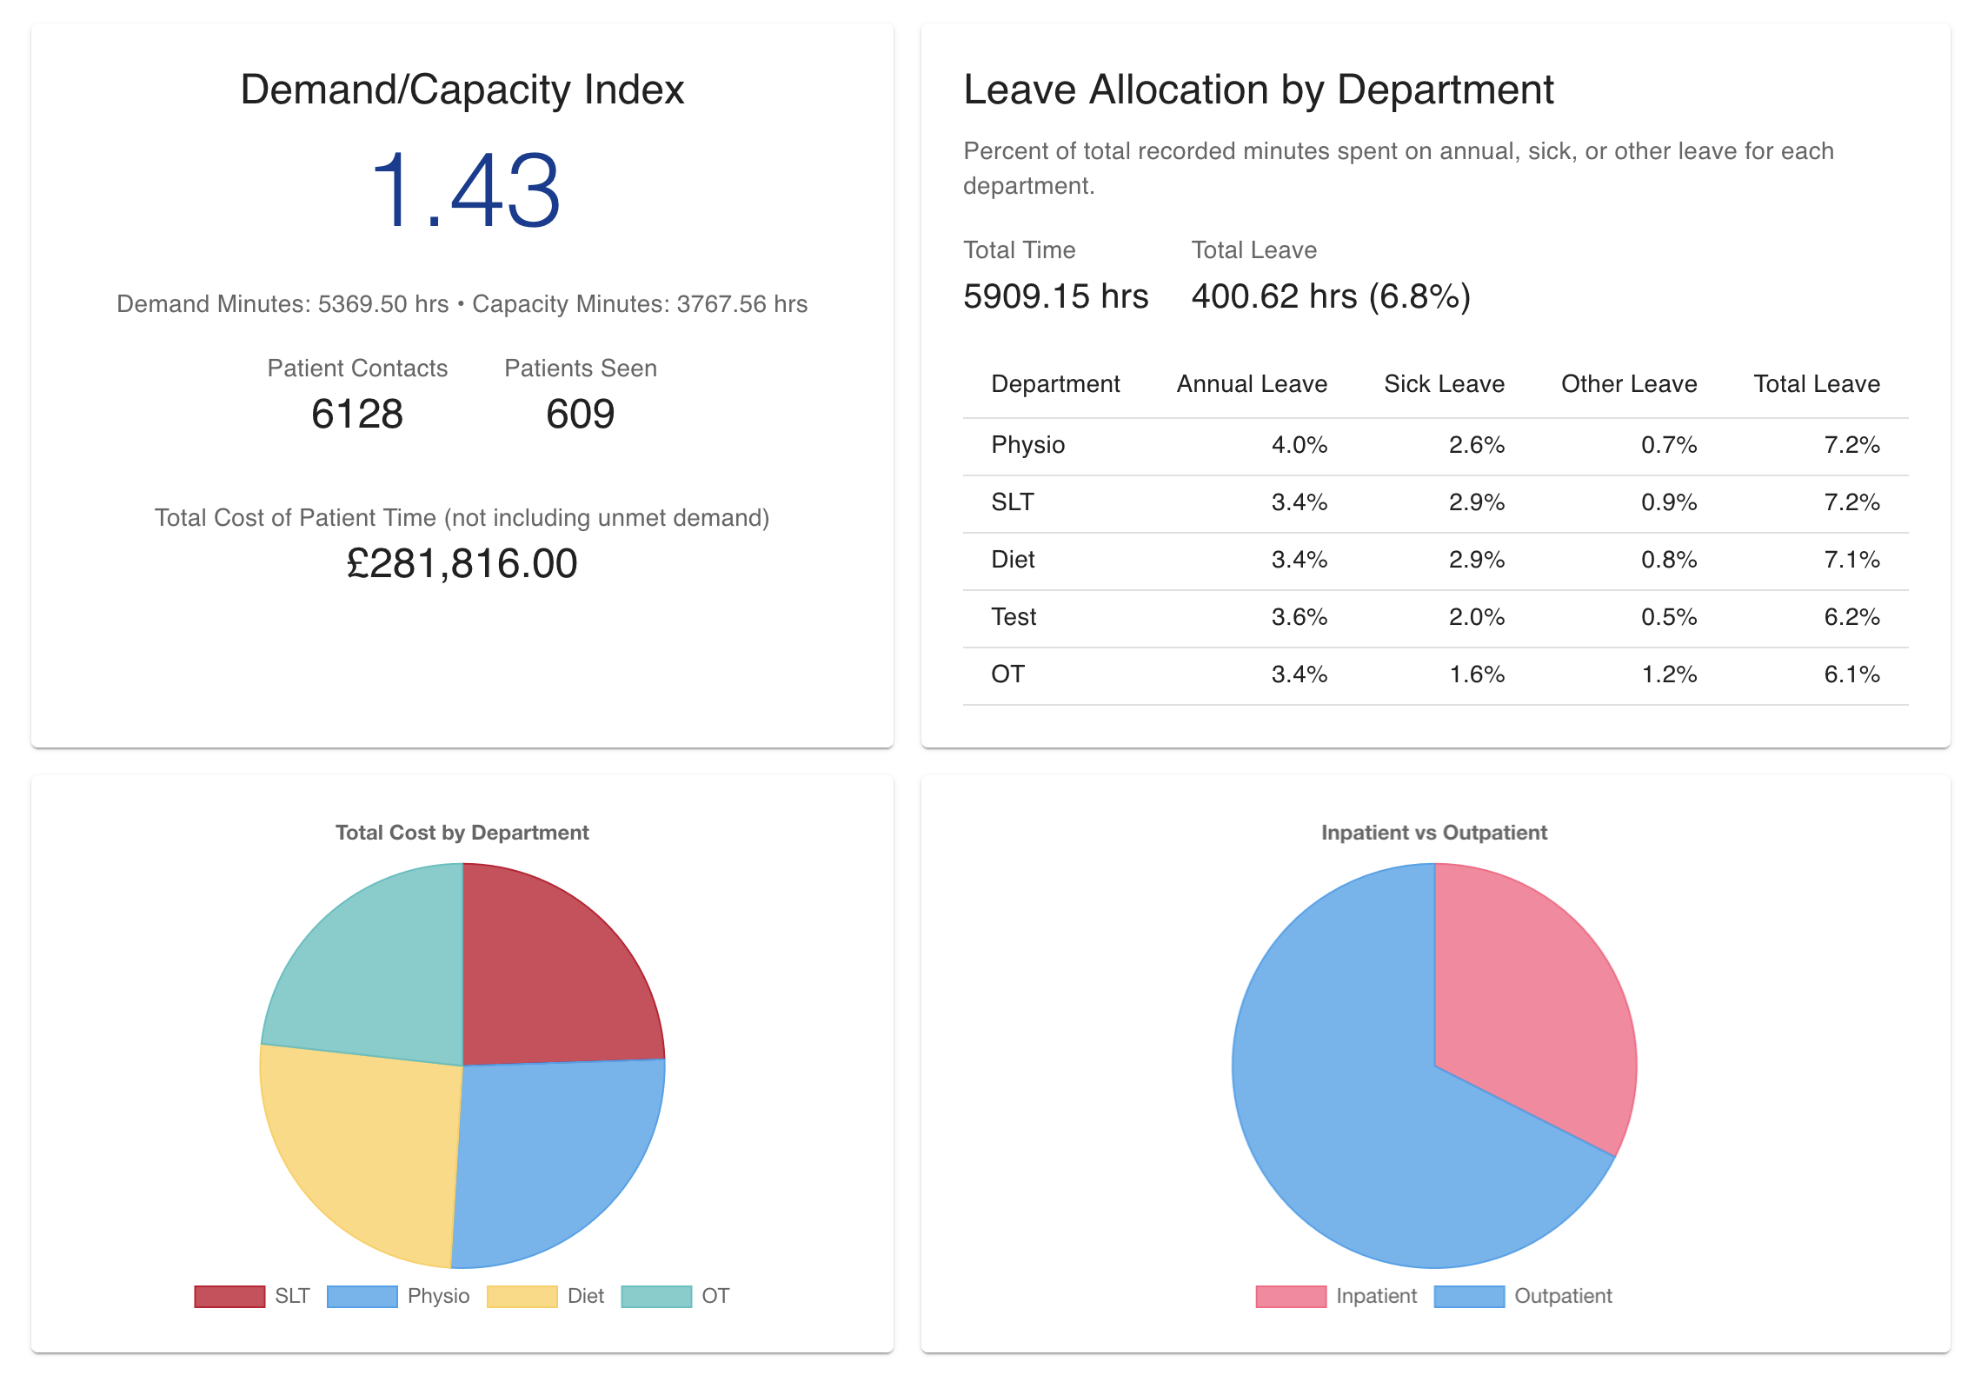Toggle the Diet legend swatch
Viewport: 1961px width, 1375px height.
pos(522,1296)
